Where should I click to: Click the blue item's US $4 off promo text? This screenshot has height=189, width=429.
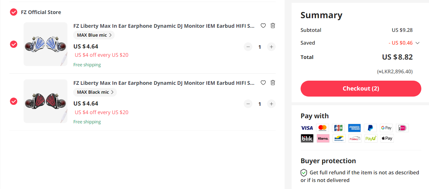tap(102, 55)
